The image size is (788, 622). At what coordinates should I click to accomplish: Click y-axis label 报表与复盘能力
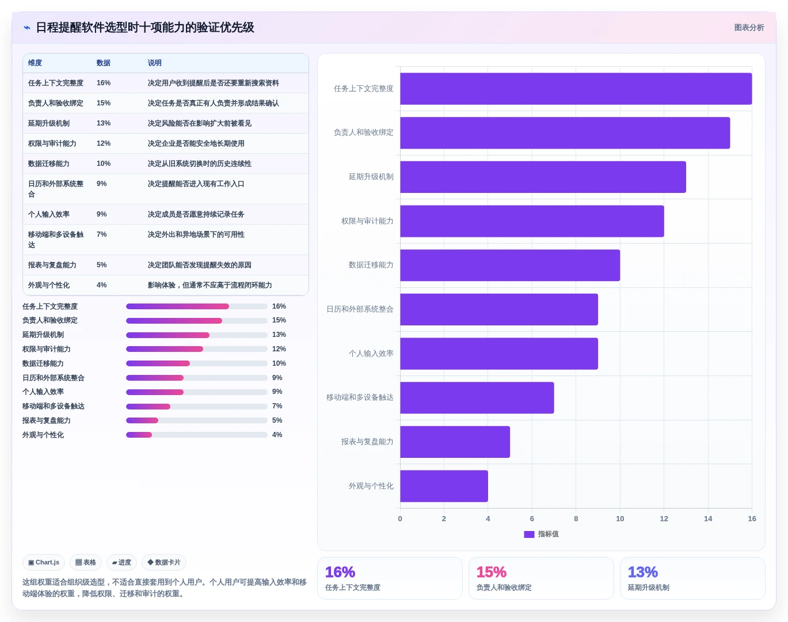click(x=367, y=442)
